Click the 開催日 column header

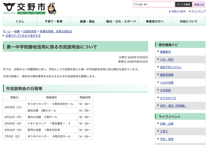(x=14, y=98)
